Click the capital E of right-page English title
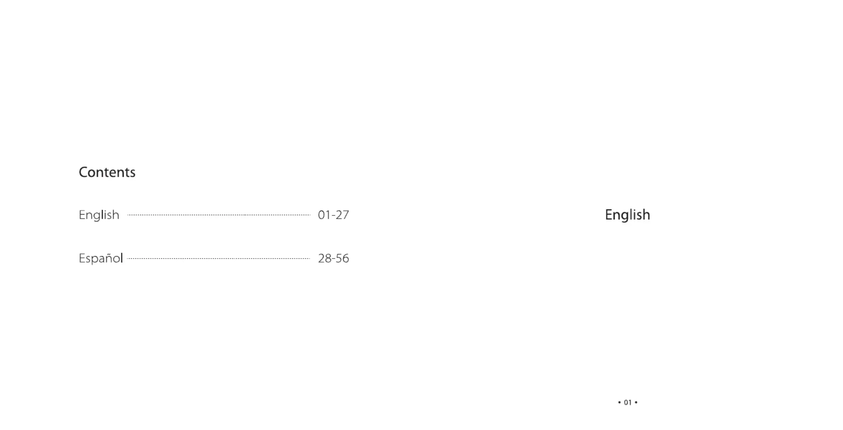 click(x=609, y=215)
